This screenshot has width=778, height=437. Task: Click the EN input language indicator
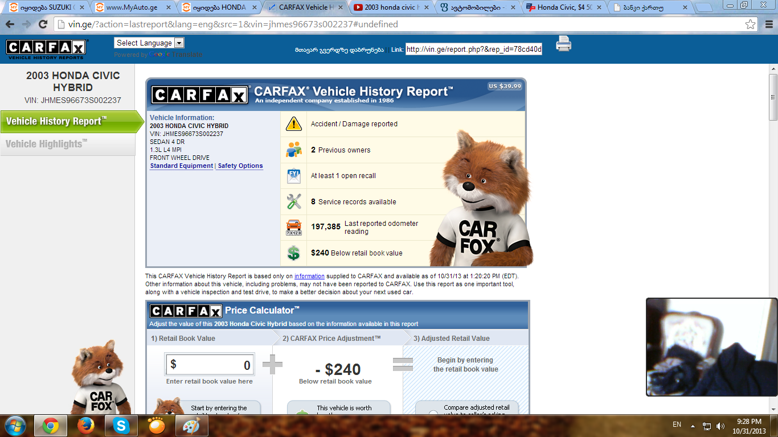(677, 424)
